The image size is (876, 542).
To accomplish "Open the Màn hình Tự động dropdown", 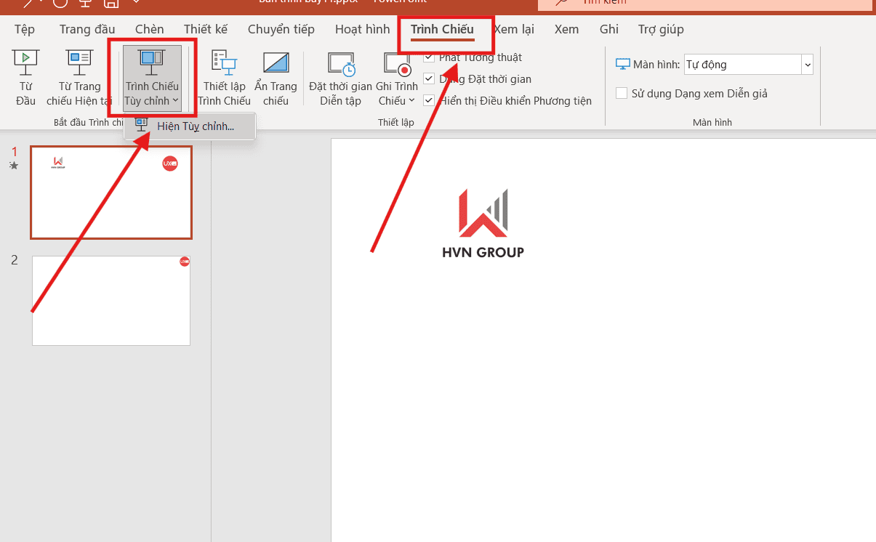I will coord(807,65).
